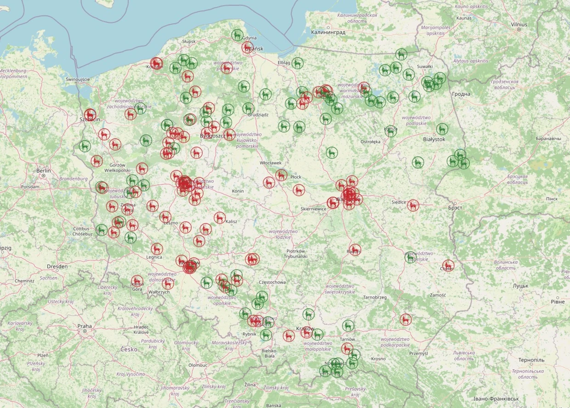Click the red deer marker at Jelenia Góra

coord(137,281)
